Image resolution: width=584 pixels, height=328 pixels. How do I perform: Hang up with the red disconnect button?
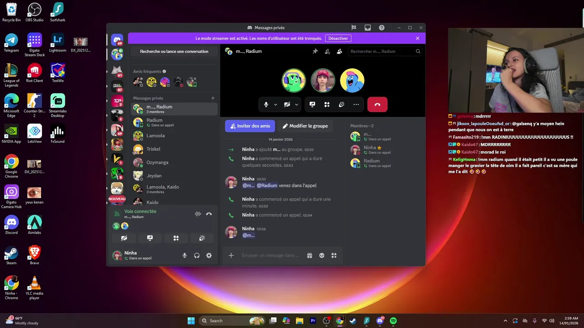377,104
